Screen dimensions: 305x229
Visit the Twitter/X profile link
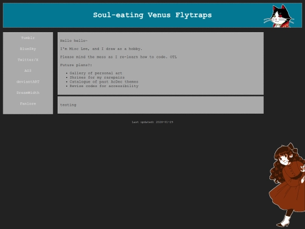(x=28, y=60)
